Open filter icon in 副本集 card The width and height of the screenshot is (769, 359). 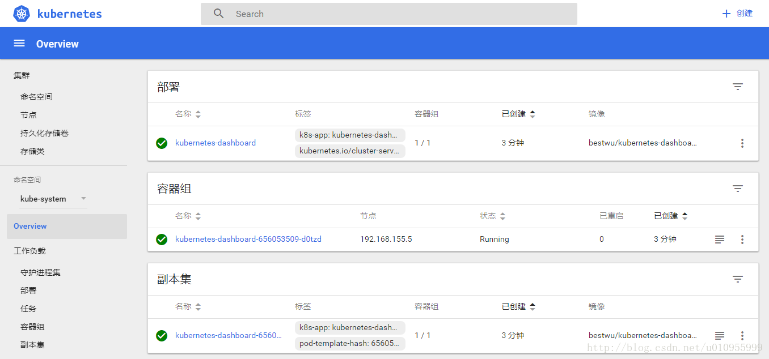[738, 279]
